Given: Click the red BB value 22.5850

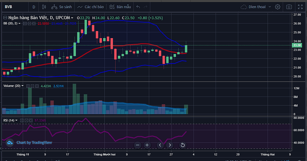Looking at the screenshot, I should coord(43,24).
